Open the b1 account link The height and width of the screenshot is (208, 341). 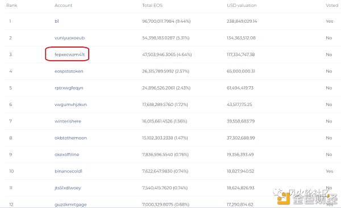(56, 22)
